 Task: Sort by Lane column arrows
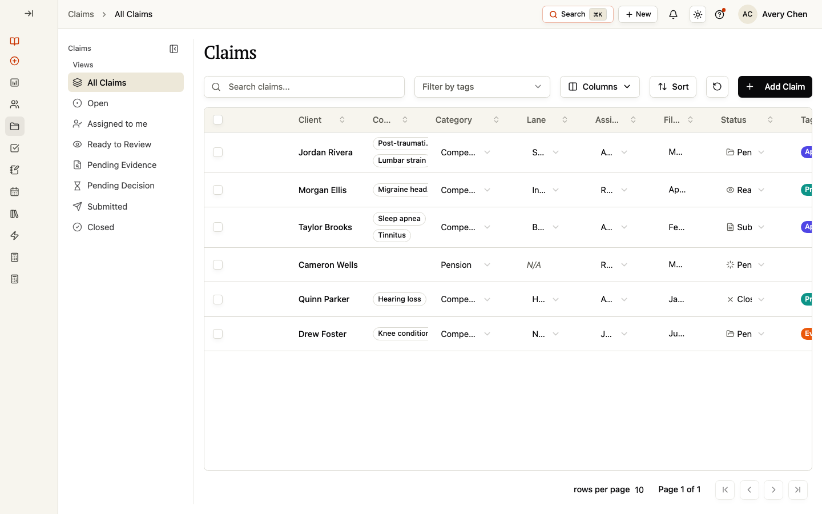pyautogui.click(x=565, y=120)
